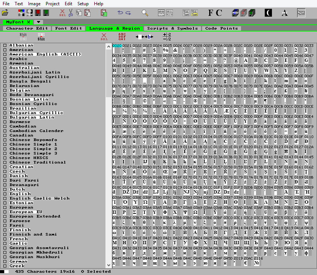
Task: Open search with magnifying glass icon
Action: pos(145,13)
